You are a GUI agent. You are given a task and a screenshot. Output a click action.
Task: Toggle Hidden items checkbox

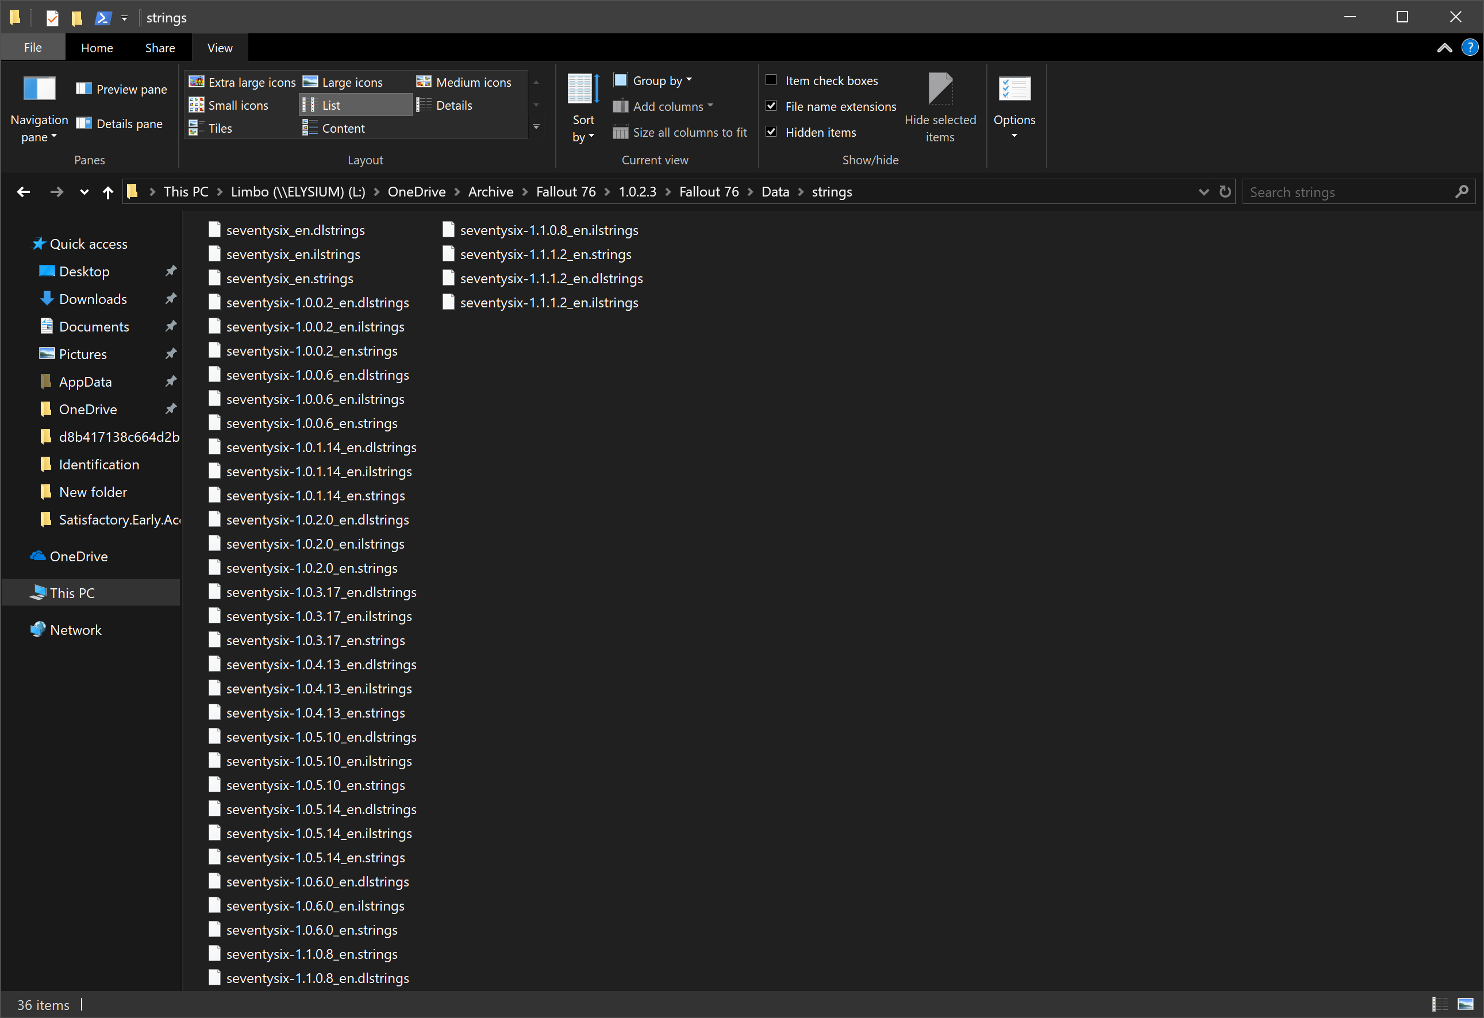[x=771, y=132]
